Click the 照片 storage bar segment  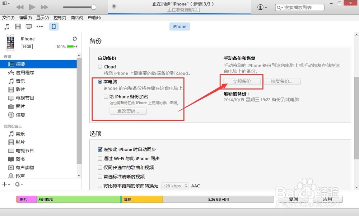coord(27,199)
